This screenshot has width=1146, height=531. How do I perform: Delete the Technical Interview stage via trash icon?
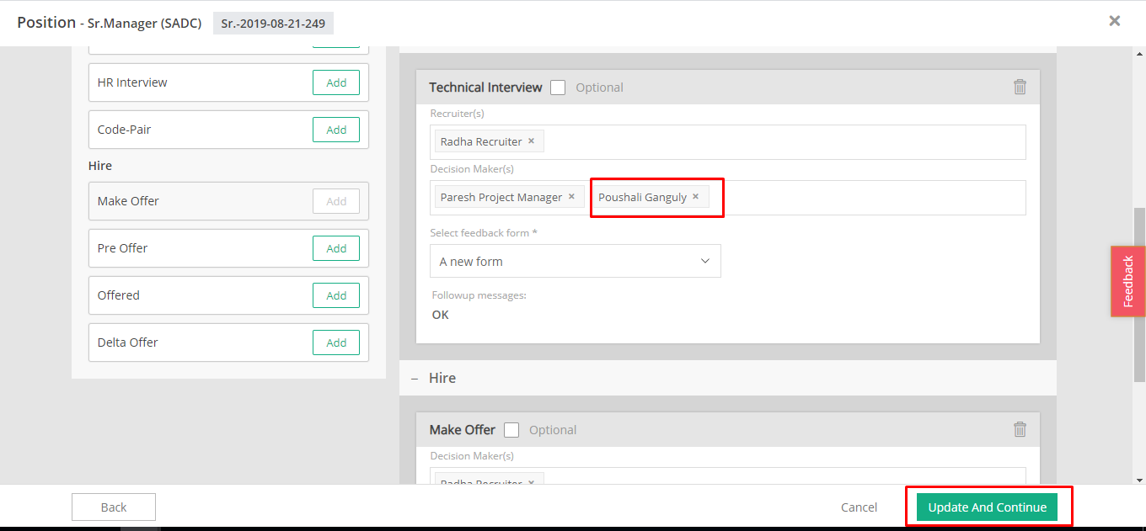click(x=1020, y=87)
